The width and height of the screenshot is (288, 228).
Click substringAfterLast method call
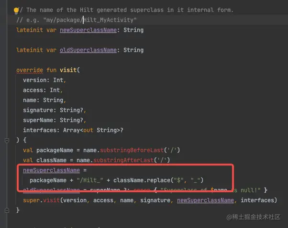123,160
